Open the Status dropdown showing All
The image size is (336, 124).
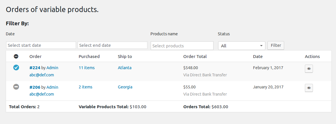click(x=242, y=46)
